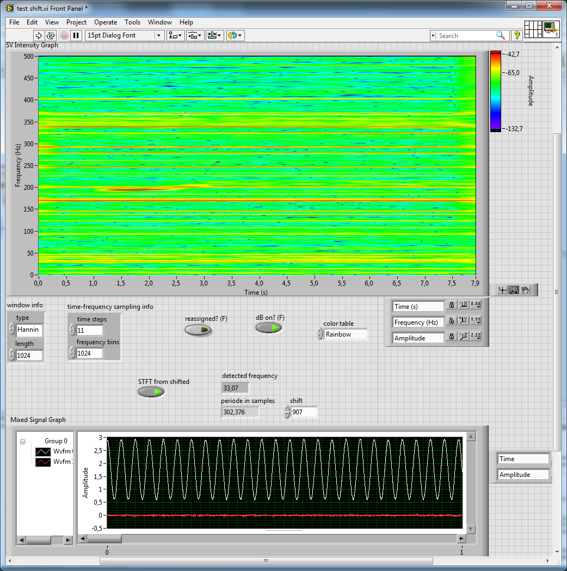Toggle the Time (s) scale lock
The width and height of the screenshot is (567, 571).
(451, 305)
